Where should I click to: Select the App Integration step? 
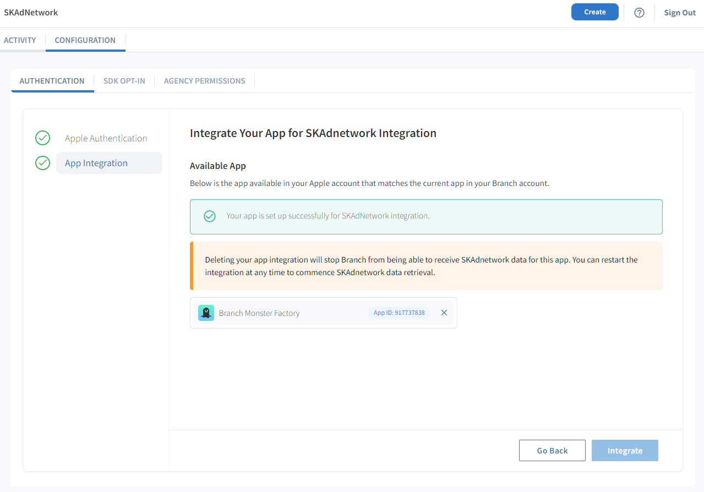pos(109,163)
